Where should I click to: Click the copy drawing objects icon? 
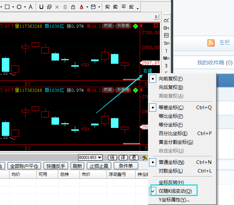tap(49, 7)
